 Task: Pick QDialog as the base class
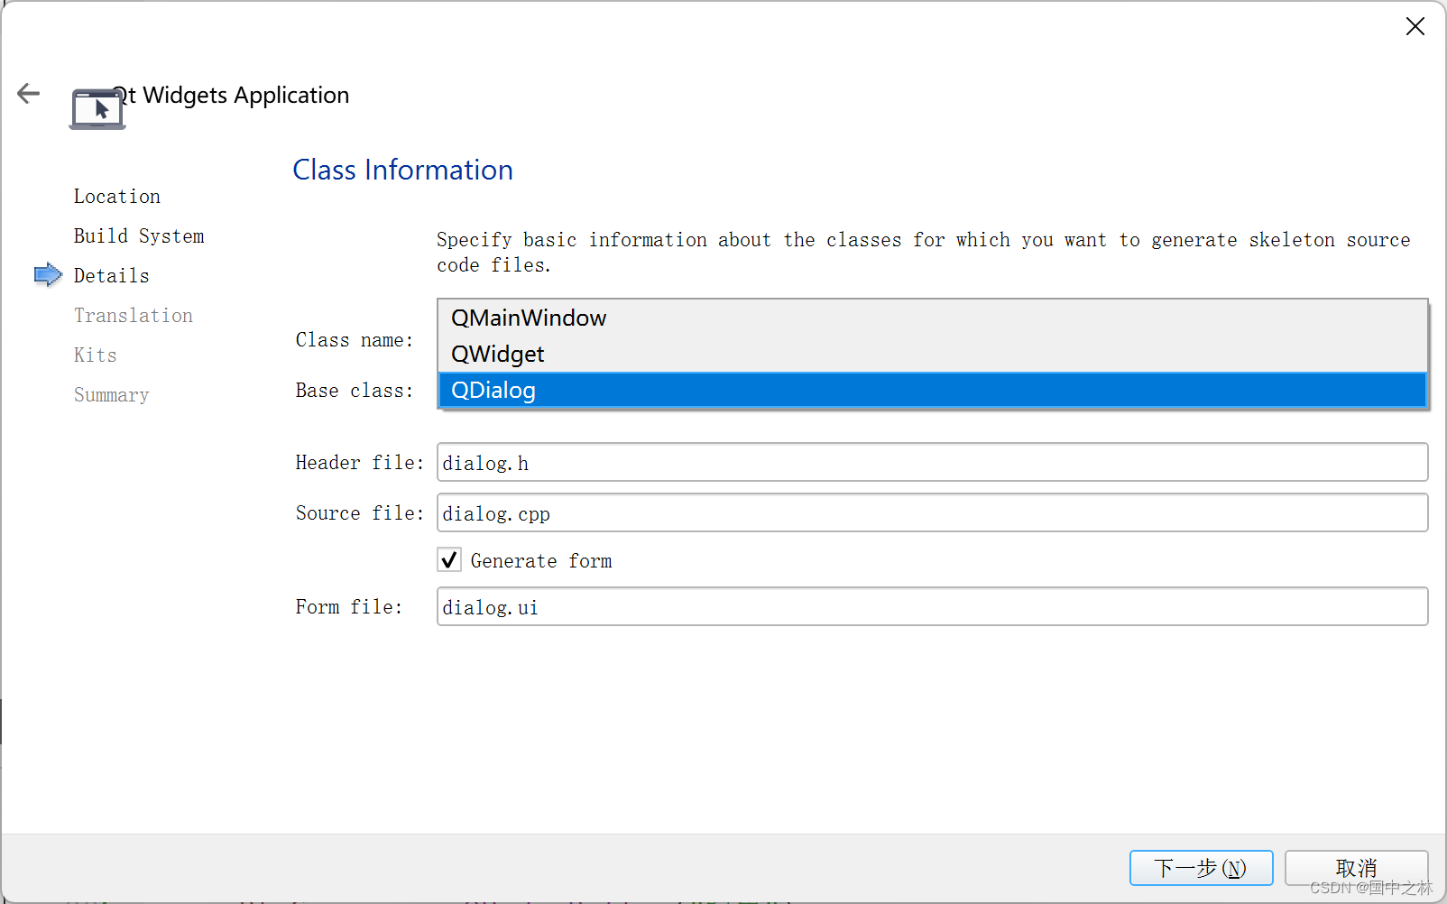tap(932, 390)
